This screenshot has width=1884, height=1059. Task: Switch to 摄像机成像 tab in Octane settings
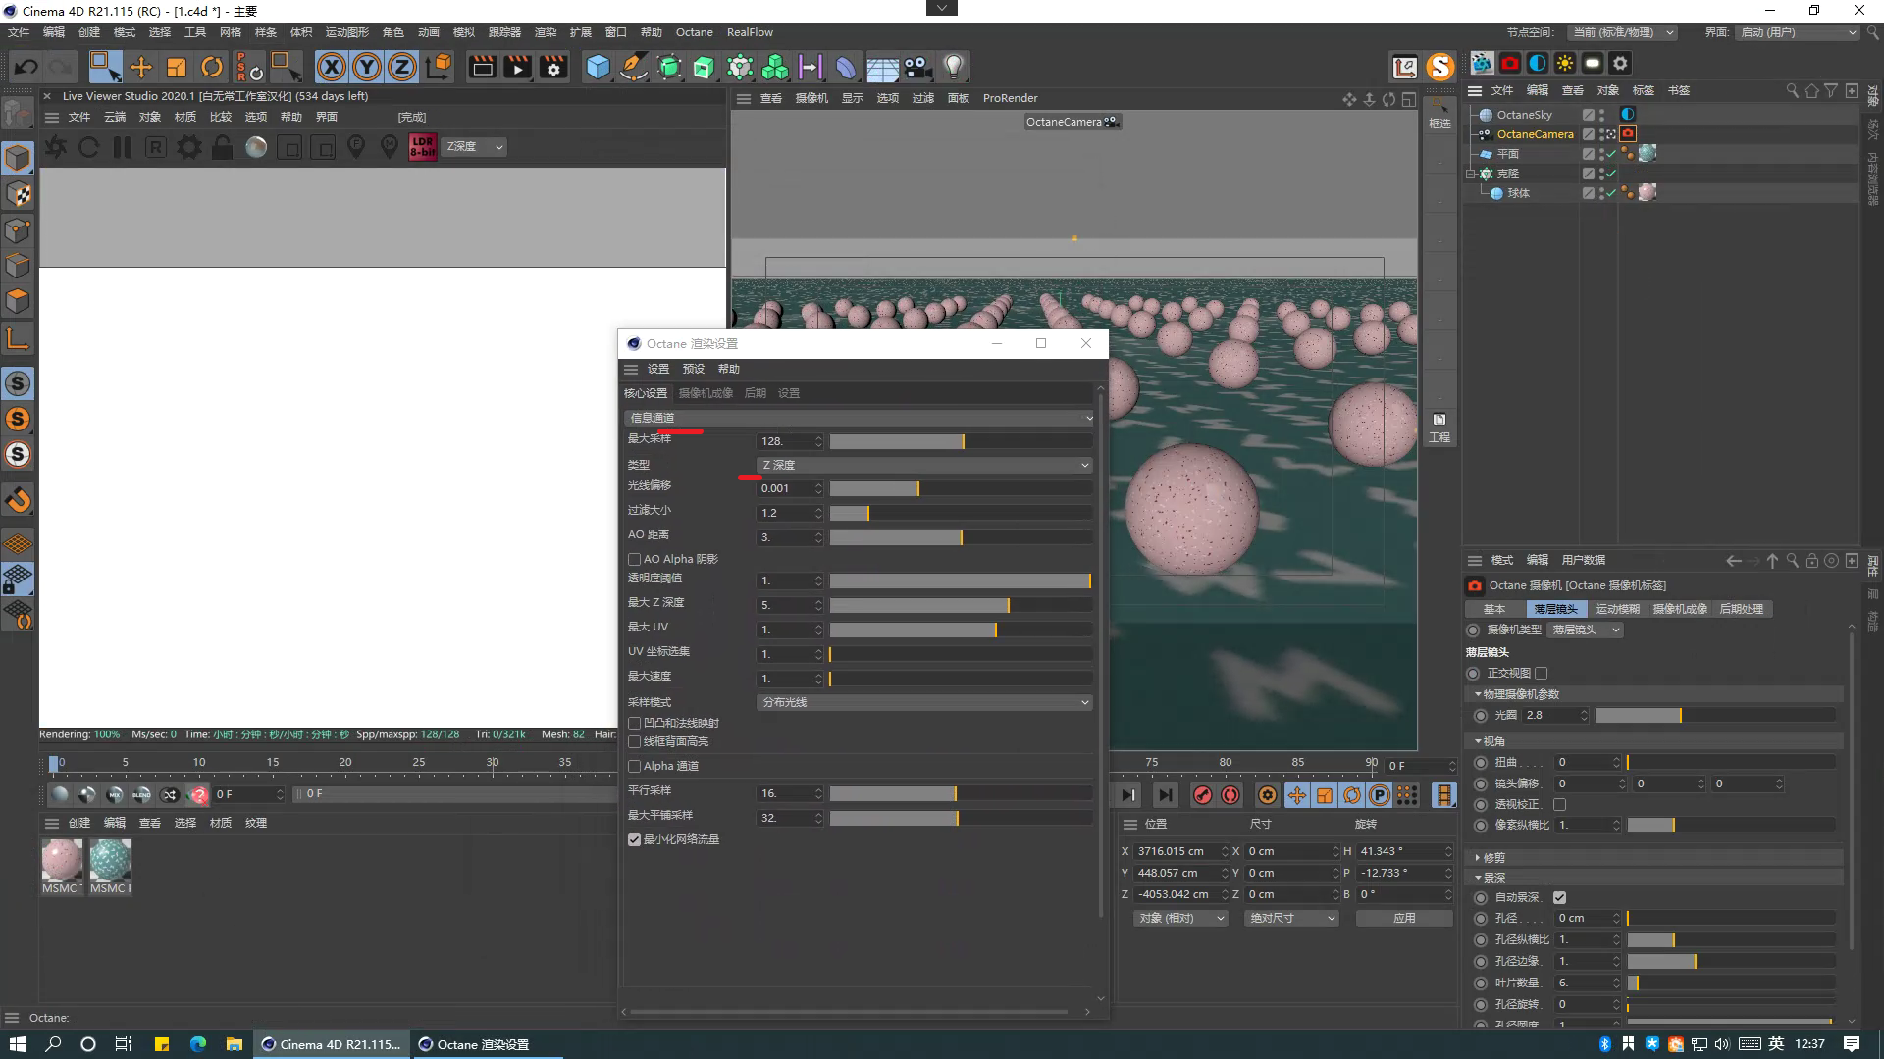pyautogui.click(x=706, y=393)
